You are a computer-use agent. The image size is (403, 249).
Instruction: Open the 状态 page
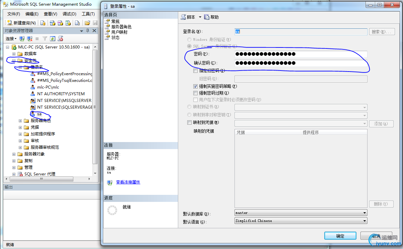pos(115,37)
